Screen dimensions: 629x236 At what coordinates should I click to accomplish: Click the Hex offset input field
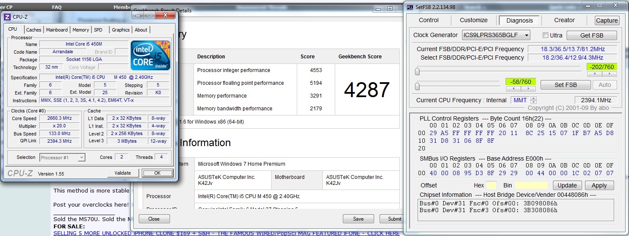point(491,185)
